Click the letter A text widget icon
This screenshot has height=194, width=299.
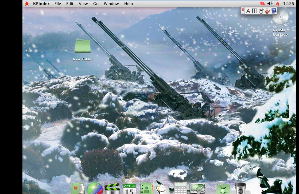(248, 11)
